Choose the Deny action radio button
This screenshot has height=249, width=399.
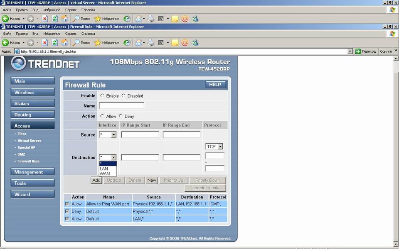pos(121,116)
